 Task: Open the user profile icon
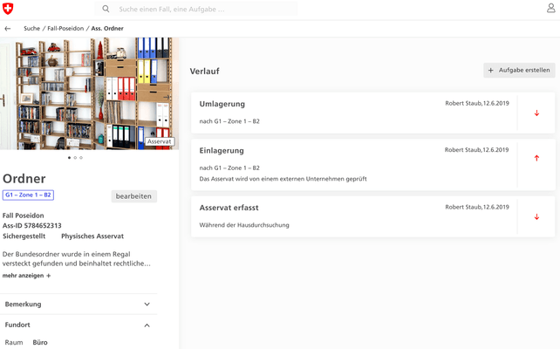[x=550, y=9]
